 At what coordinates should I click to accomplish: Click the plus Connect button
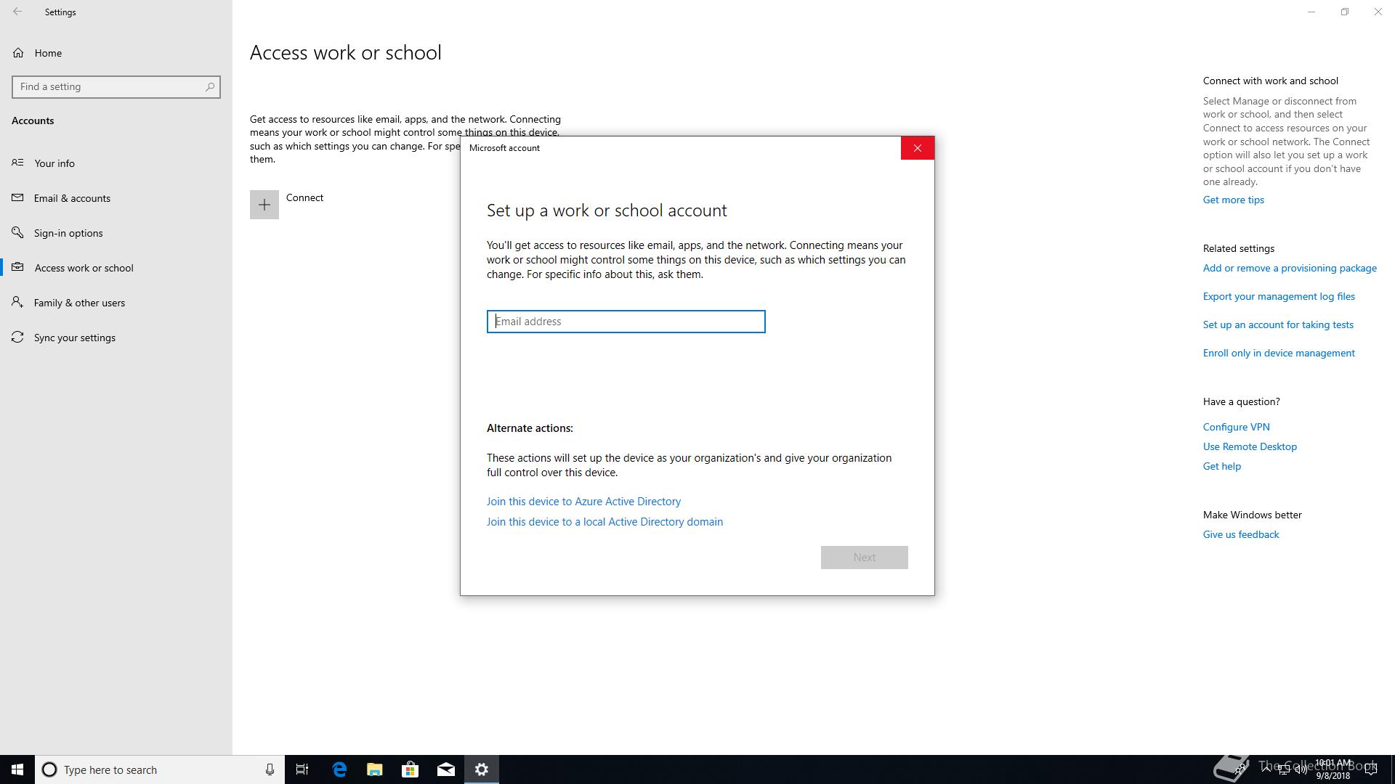(264, 205)
